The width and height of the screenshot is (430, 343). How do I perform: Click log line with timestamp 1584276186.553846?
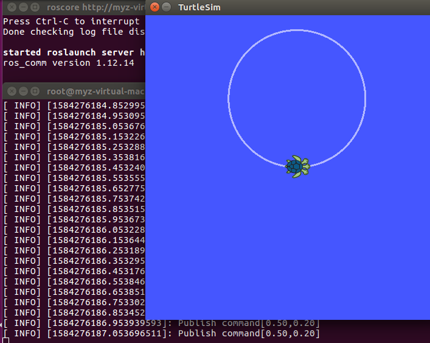74,281
